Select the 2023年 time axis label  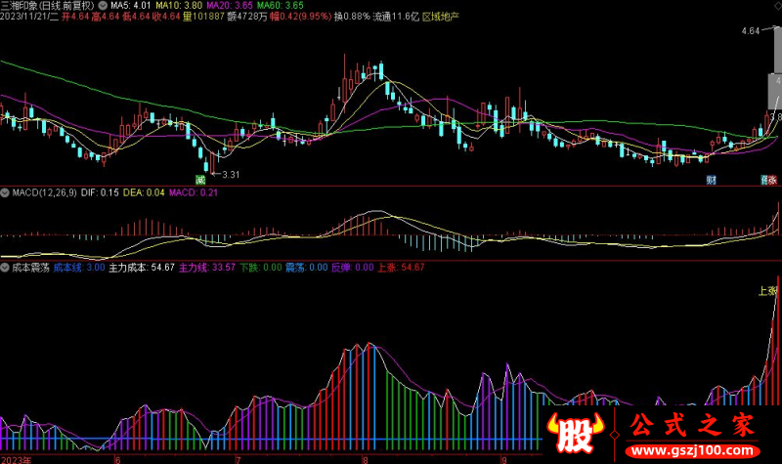(x=17, y=459)
